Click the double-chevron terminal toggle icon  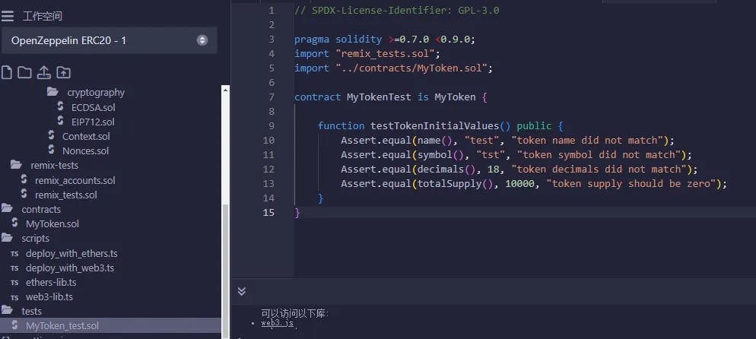[242, 291]
